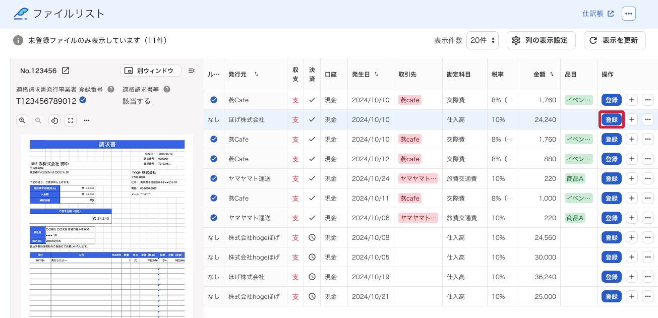This screenshot has height=318, width=658.
Task: Zoom out on the invoice preview
Action: [38, 120]
